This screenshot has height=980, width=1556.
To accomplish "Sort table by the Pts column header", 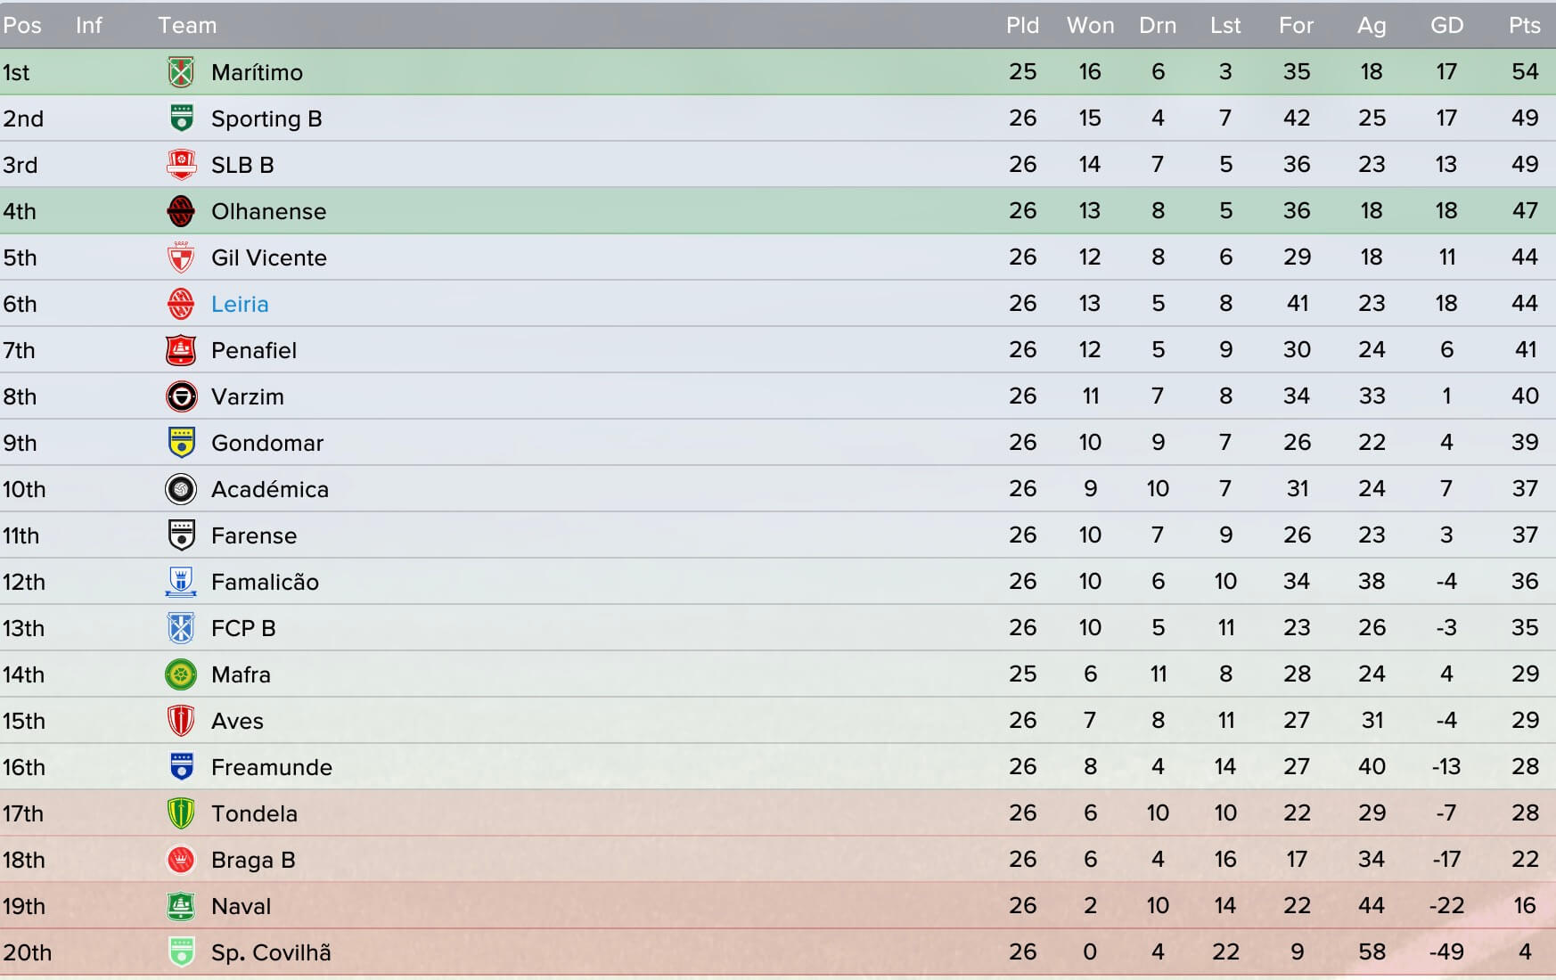I will click(1525, 25).
